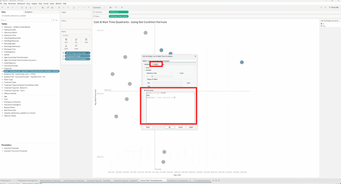The image size is (341, 184).
Task: Select the None radio button
Action: pyautogui.click(x=145, y=68)
